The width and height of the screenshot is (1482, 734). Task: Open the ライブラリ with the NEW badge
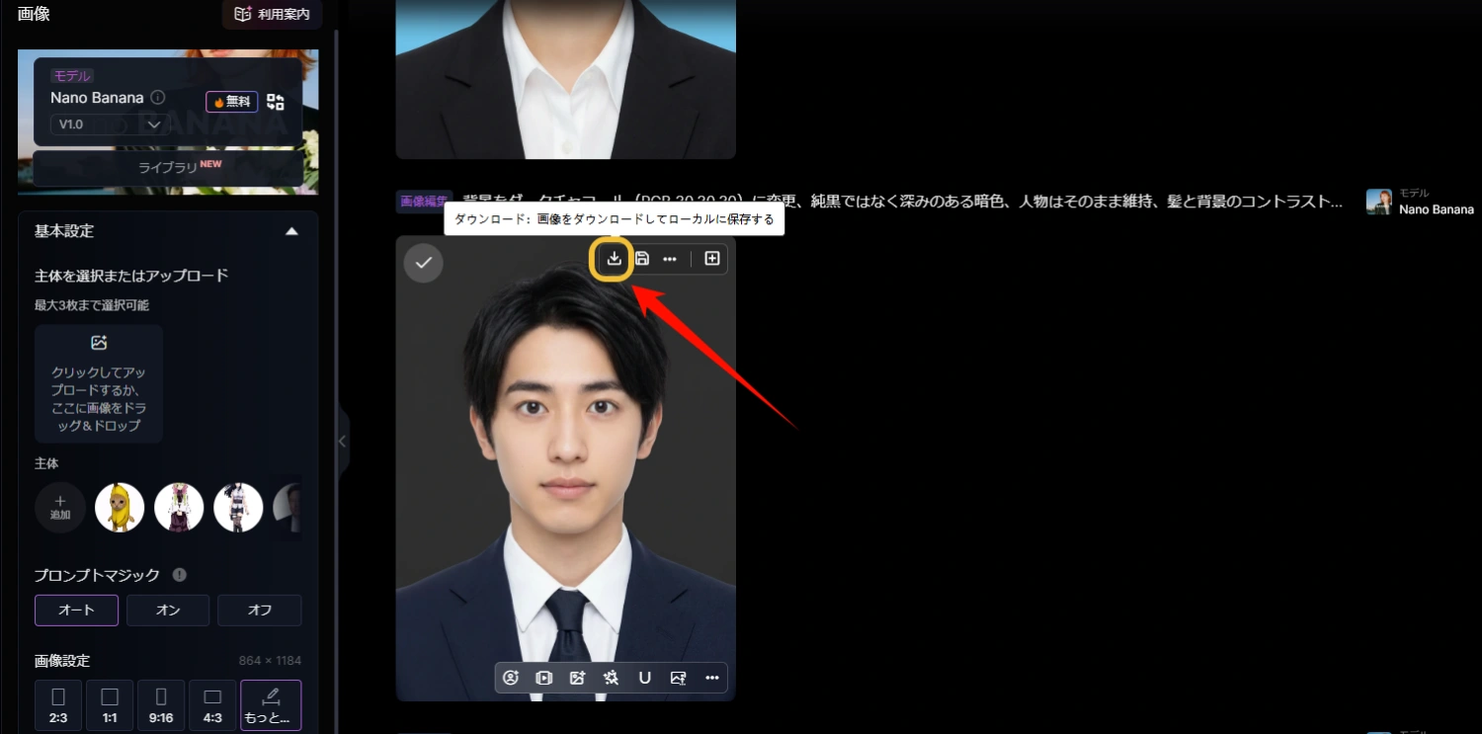[x=168, y=167]
